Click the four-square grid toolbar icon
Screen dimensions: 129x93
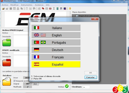tap(47, 9)
